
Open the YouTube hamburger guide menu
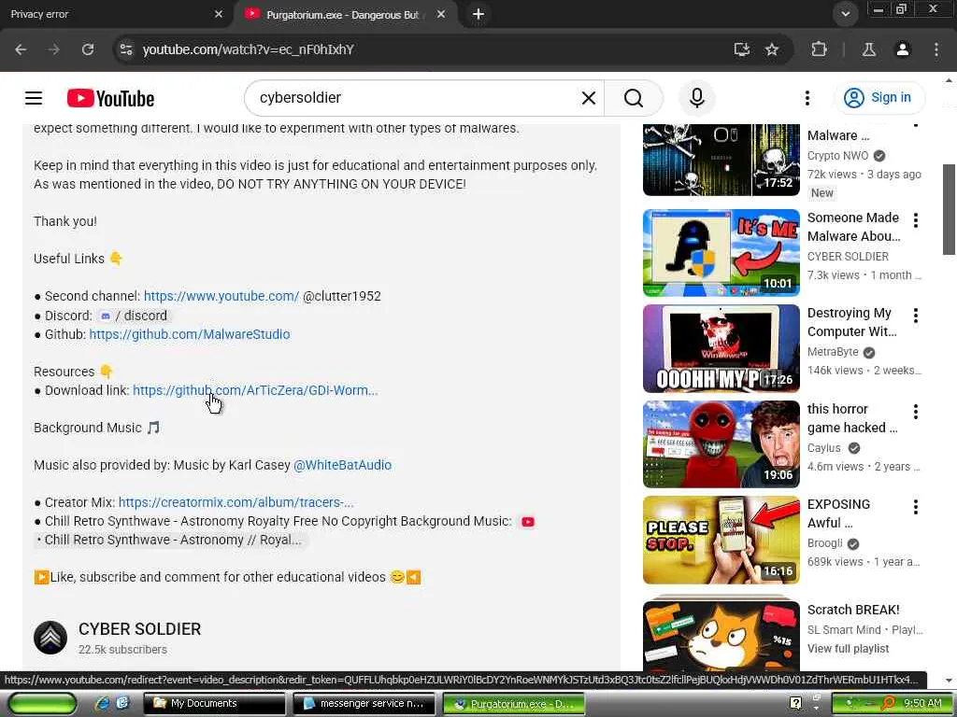(34, 97)
